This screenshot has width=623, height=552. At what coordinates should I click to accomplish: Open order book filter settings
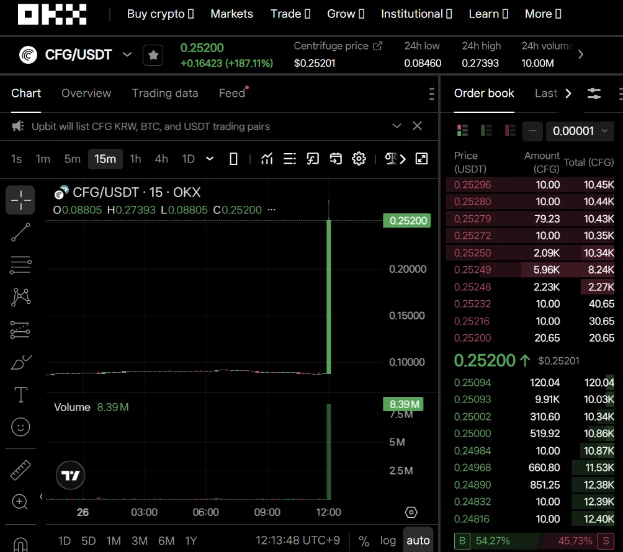[x=594, y=94]
